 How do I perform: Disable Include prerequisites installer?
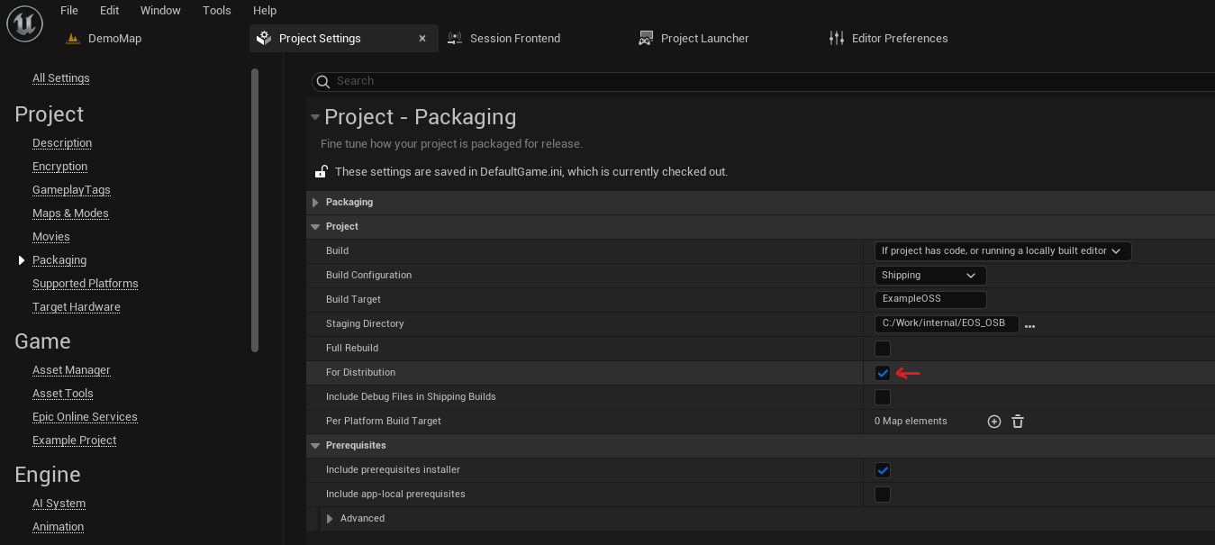pyautogui.click(x=882, y=469)
